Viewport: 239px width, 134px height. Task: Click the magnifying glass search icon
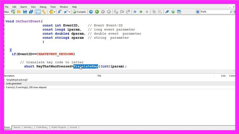(231, 12)
